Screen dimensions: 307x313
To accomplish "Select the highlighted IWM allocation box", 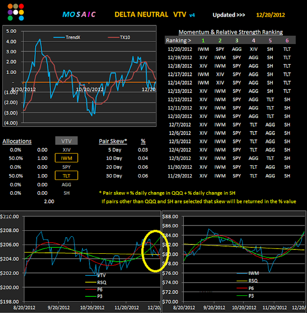I will point(66,158).
